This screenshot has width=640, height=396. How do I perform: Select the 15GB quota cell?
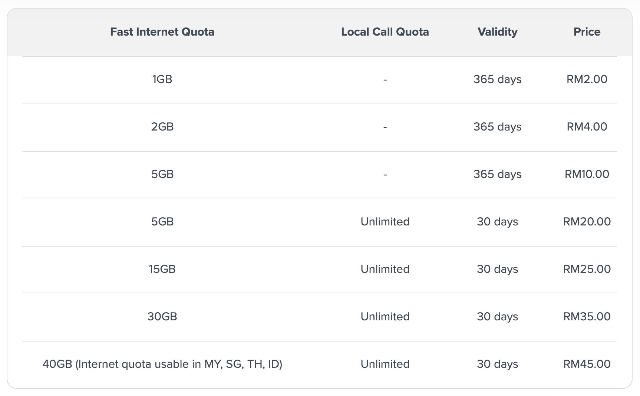pos(162,269)
